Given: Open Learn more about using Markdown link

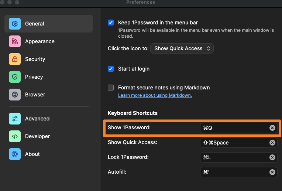Looking at the screenshot, I should (155, 95).
